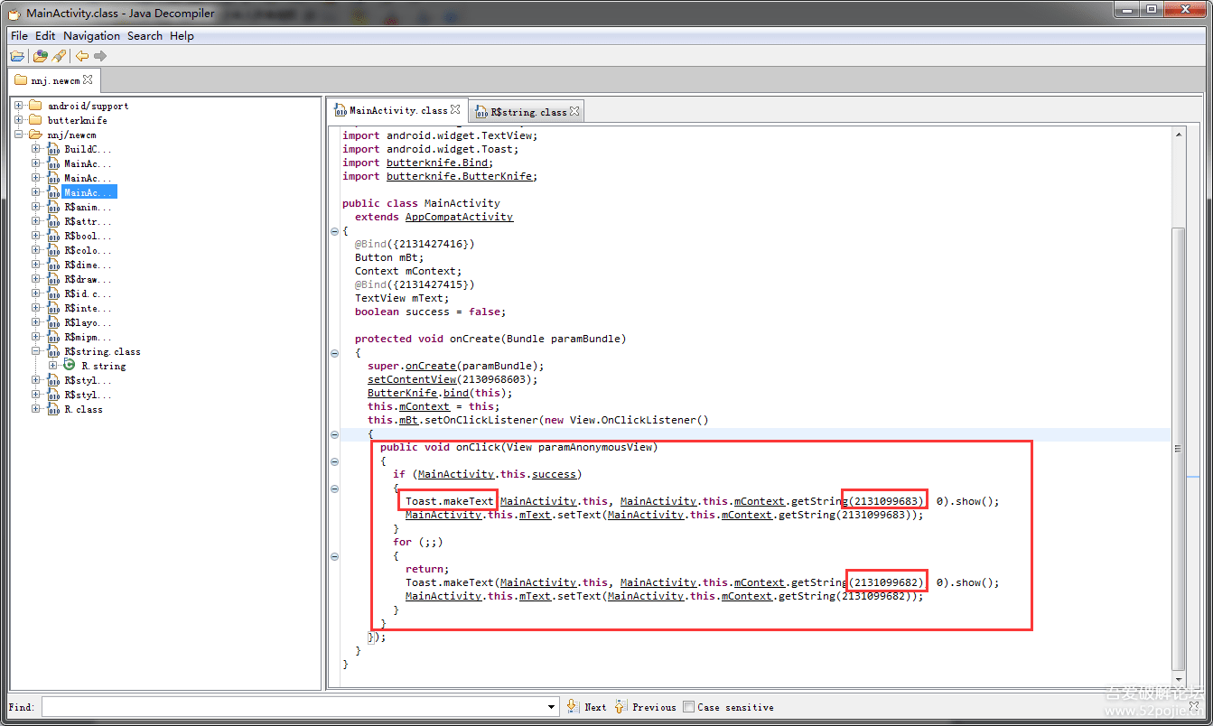This screenshot has width=1213, height=726.
Task: Click the R$anim... class file icon
Action: (54, 207)
